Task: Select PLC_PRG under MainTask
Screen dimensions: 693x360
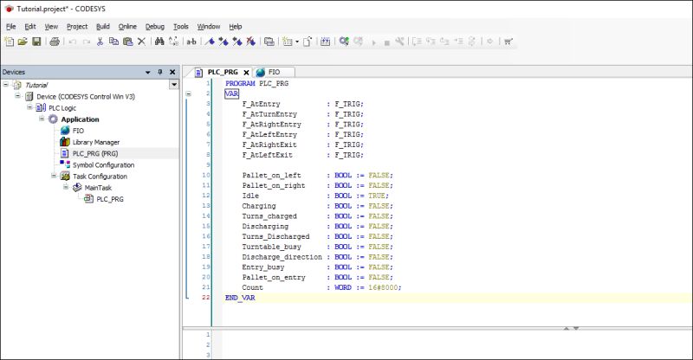Action: tap(110, 199)
